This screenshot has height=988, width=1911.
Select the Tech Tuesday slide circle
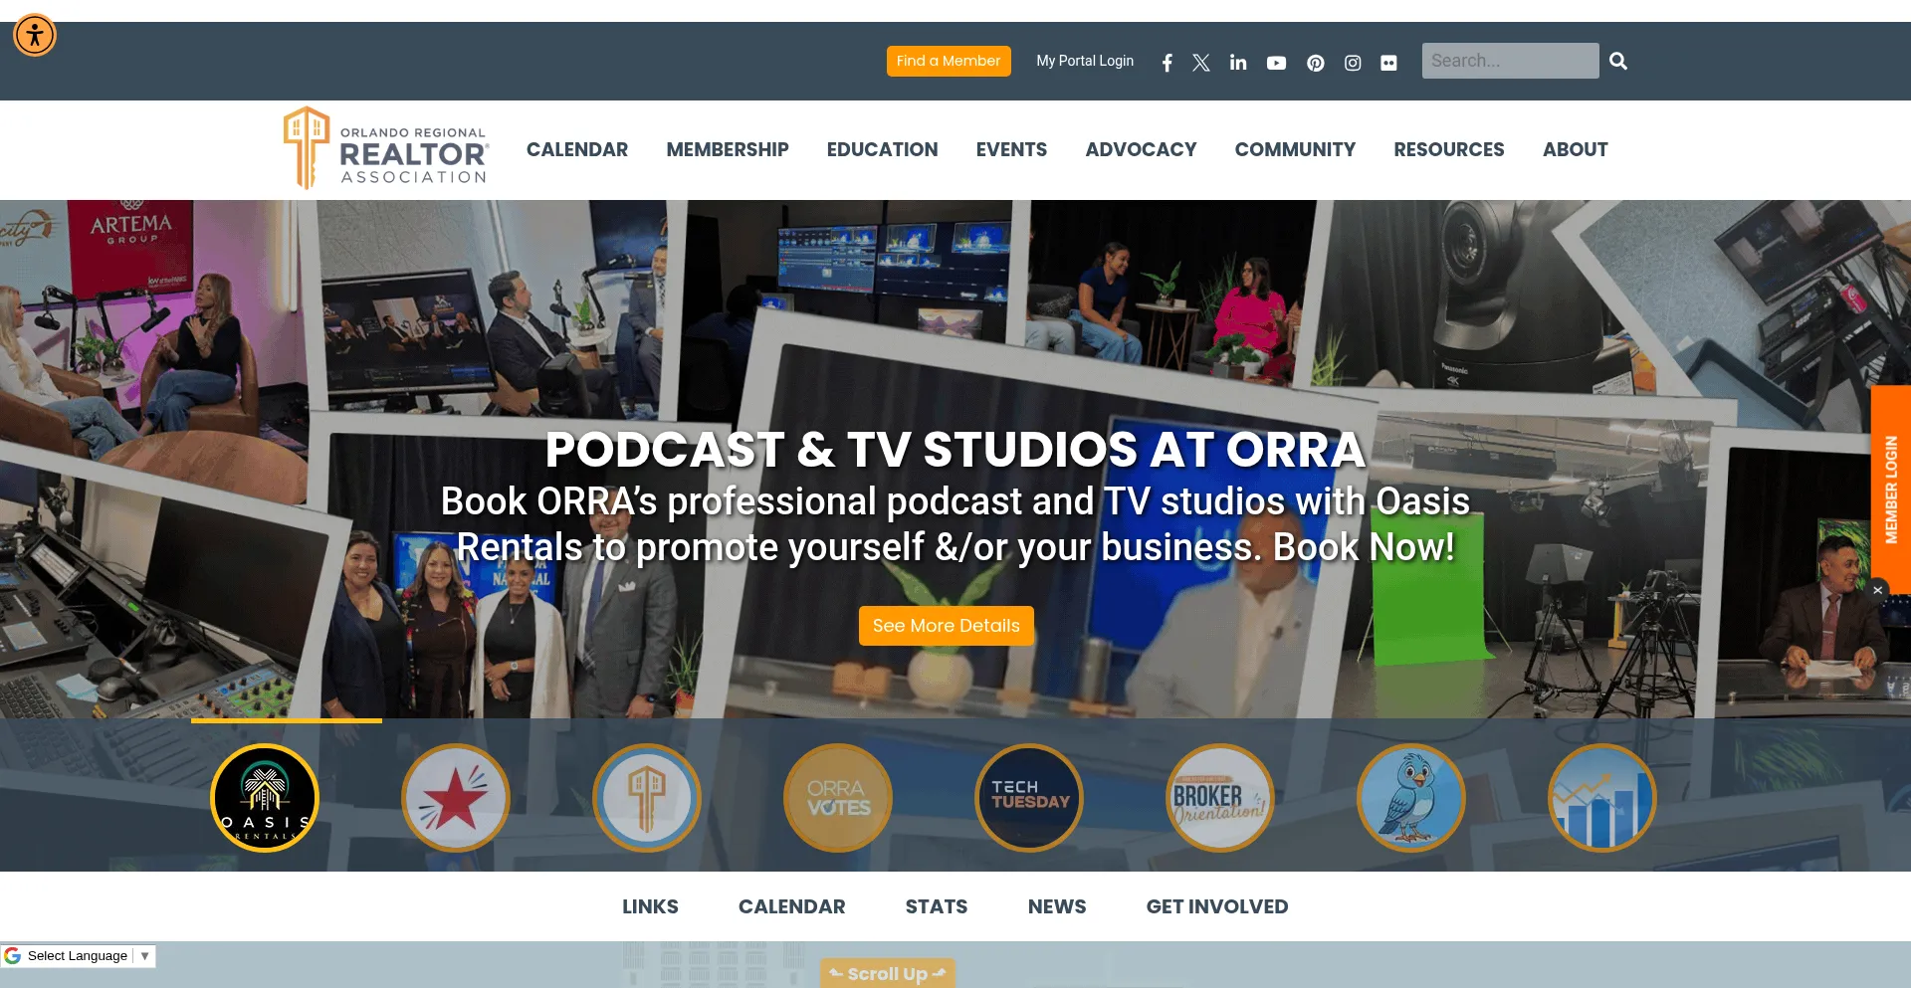[x=1029, y=798]
